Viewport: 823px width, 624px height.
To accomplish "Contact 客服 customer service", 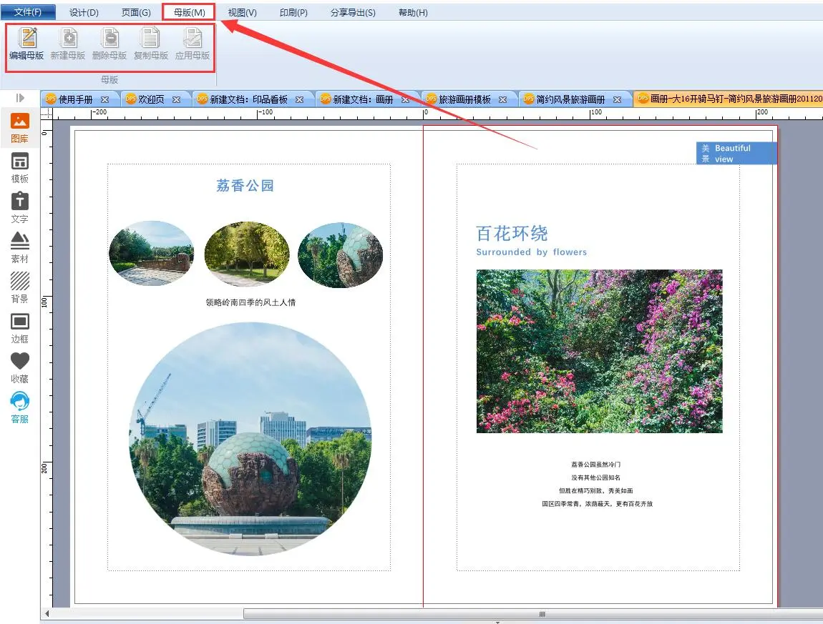I will (x=20, y=407).
